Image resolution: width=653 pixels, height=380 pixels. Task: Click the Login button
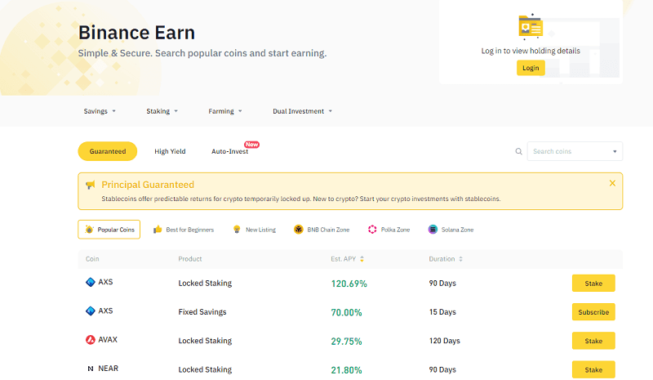pyautogui.click(x=531, y=68)
